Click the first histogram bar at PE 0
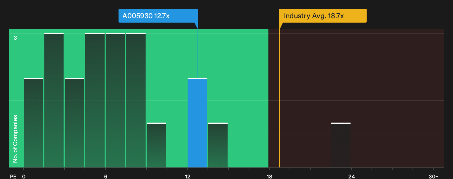Image resolution: width=453 pixels, height=179 pixels. pyautogui.click(x=33, y=123)
